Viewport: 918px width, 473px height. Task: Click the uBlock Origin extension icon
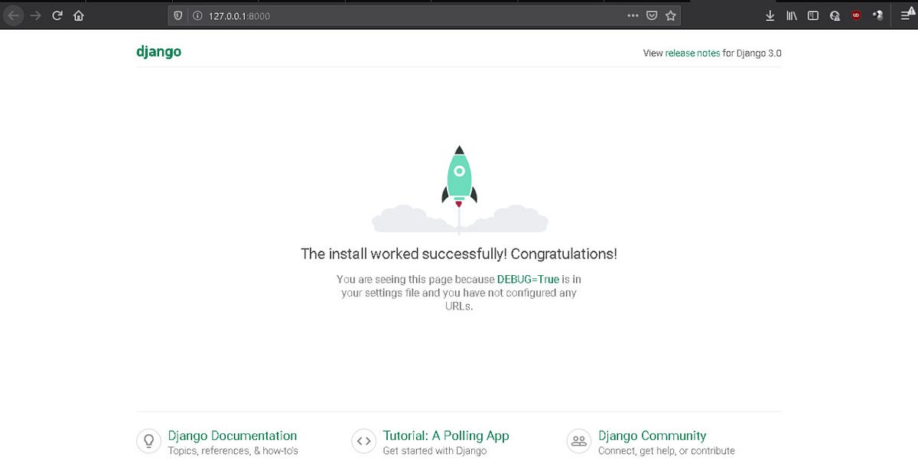(x=855, y=15)
